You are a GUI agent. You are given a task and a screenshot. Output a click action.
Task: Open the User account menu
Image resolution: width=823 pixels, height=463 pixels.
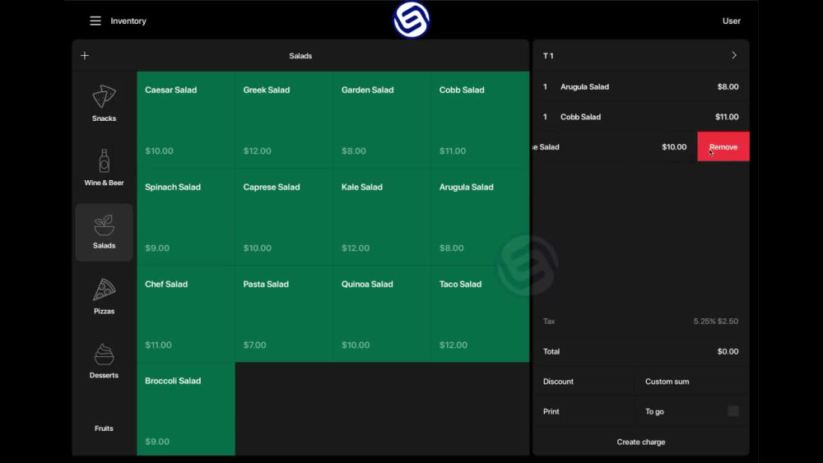731,21
